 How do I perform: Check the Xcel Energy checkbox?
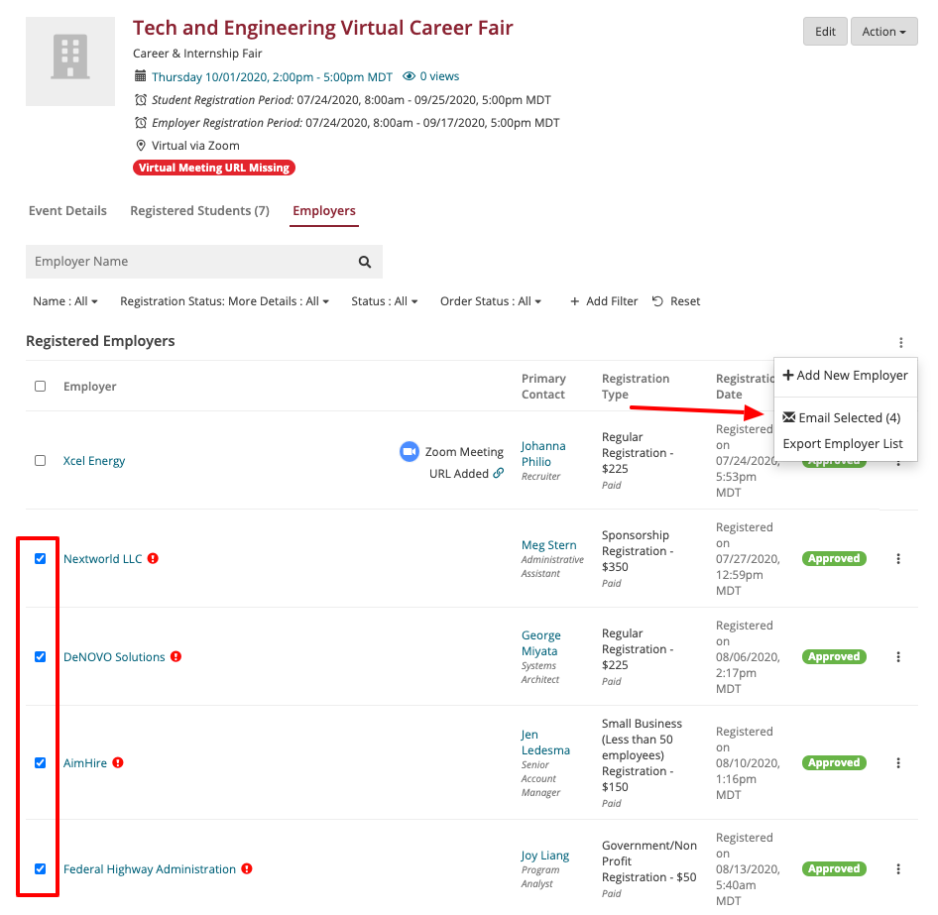click(x=41, y=461)
